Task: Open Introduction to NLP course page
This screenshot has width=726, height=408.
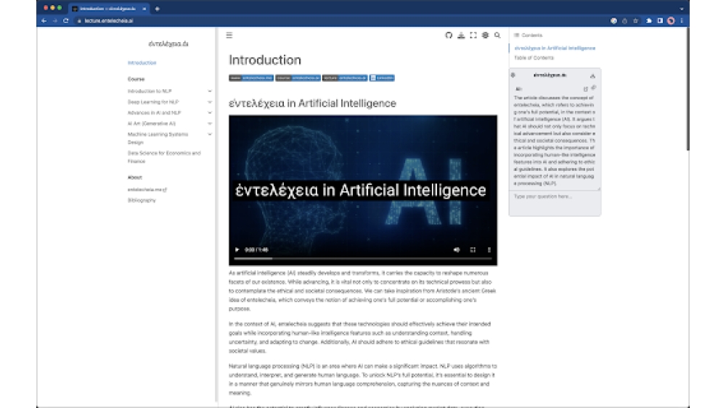Action: [150, 91]
